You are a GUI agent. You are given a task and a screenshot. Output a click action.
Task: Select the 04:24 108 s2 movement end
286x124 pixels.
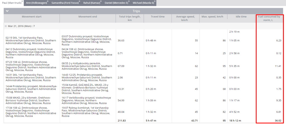pyautogui.click(x=87, y=53)
